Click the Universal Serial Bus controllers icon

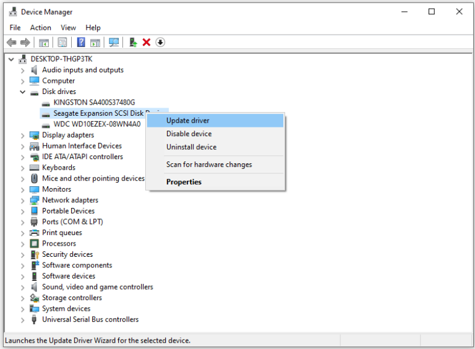(x=34, y=319)
